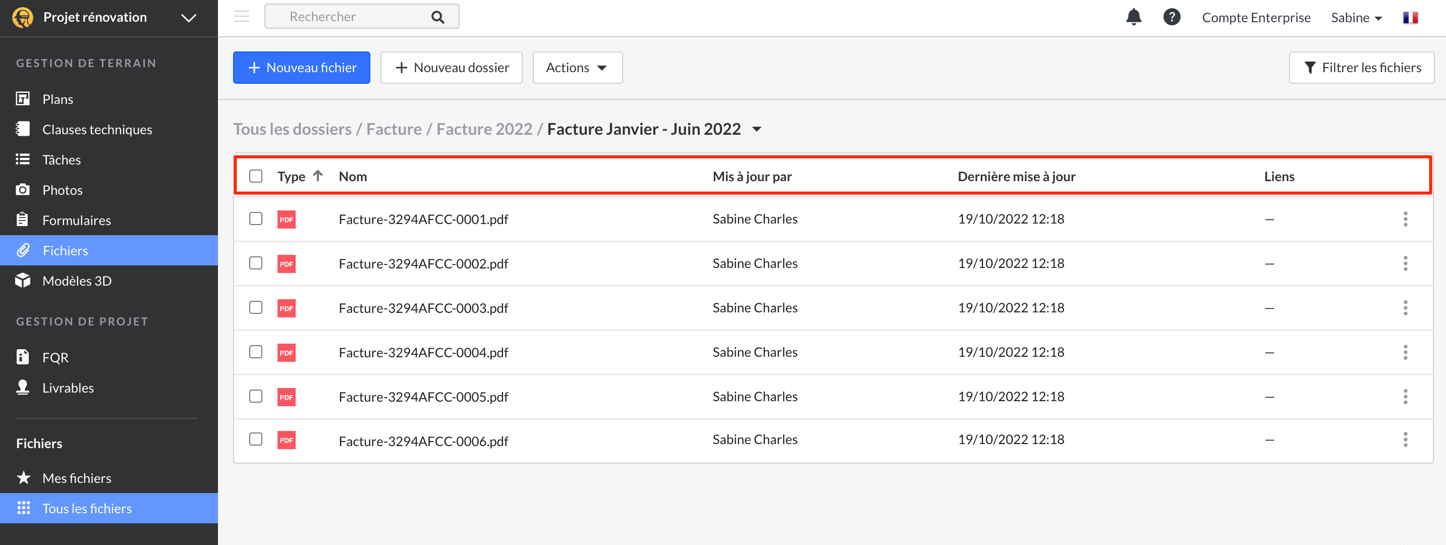Navigate to Tous les dossiers breadcrumb
Image resolution: width=1446 pixels, height=545 pixels.
[292, 129]
